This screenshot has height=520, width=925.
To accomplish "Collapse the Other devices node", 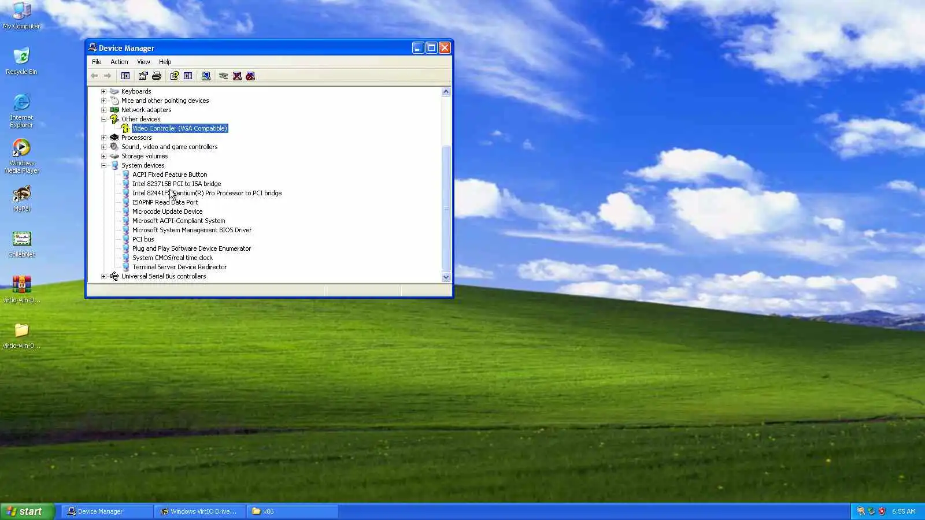I will pos(104,119).
